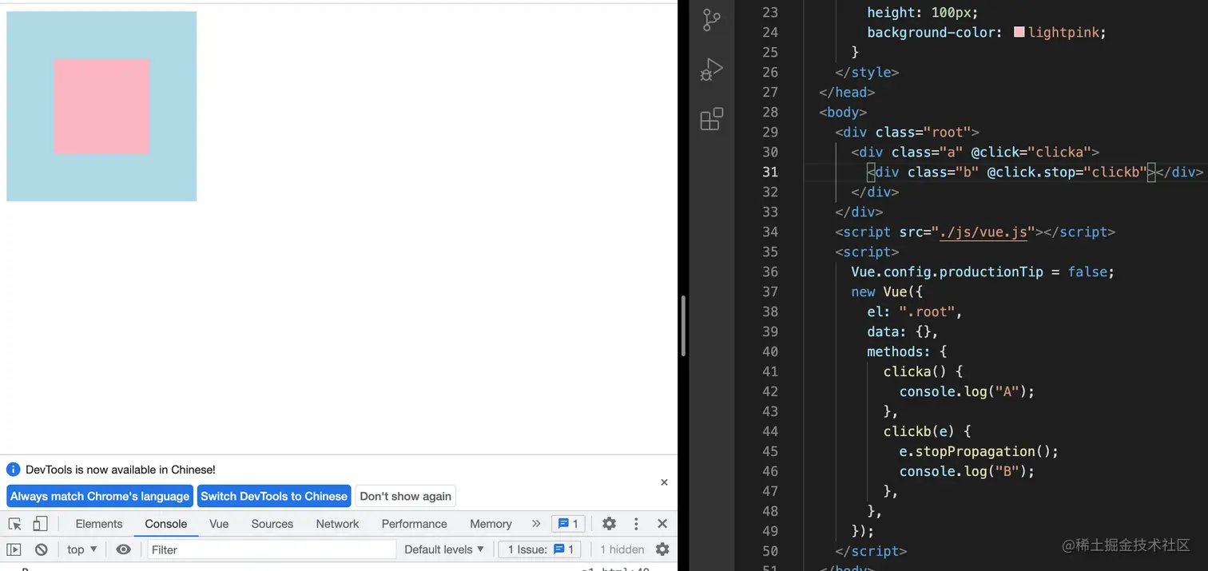Click the 1 hidden messages label
Image resolution: width=1208 pixels, height=571 pixels.
(622, 549)
